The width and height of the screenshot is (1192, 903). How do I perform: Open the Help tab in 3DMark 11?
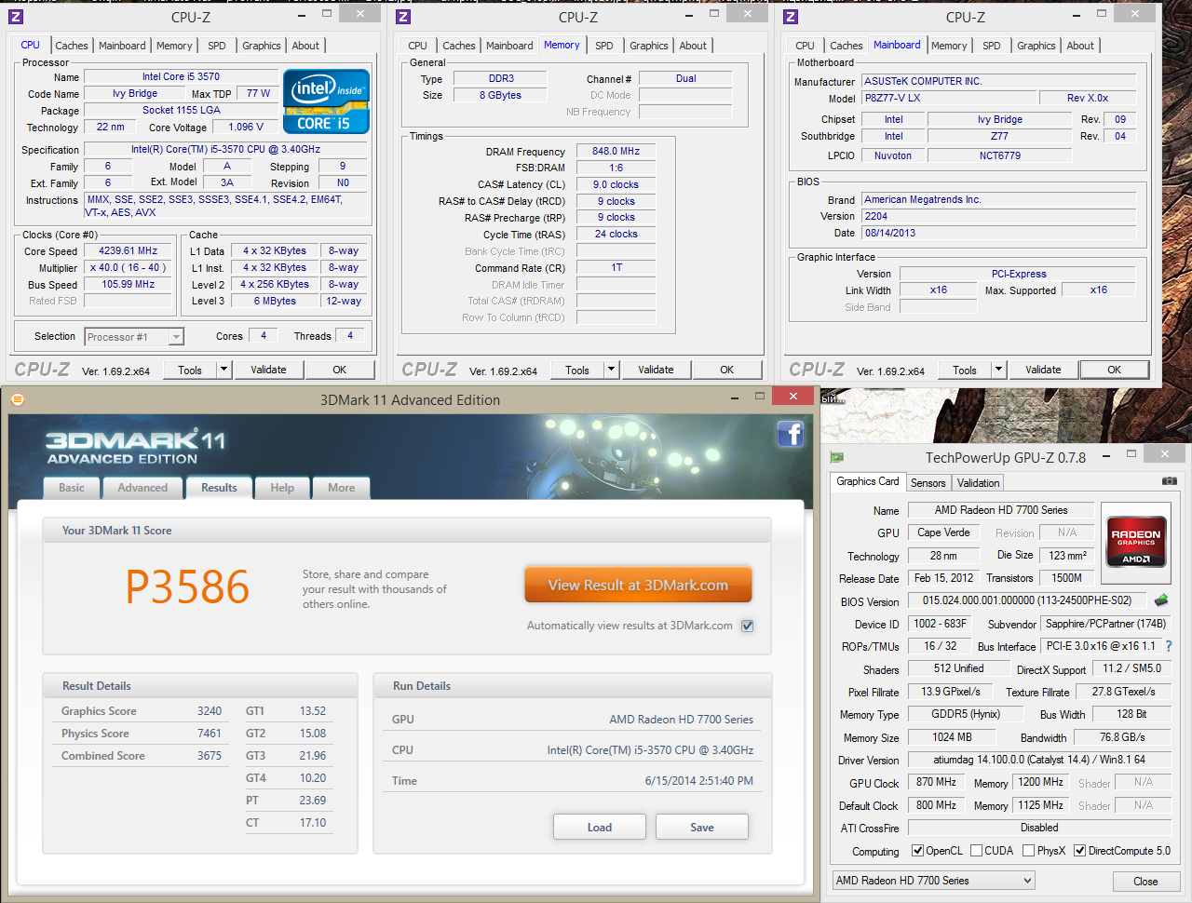tap(282, 488)
